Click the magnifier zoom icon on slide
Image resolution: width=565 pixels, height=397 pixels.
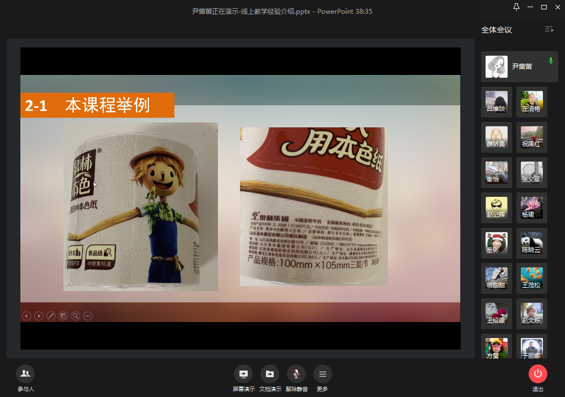pos(76,316)
